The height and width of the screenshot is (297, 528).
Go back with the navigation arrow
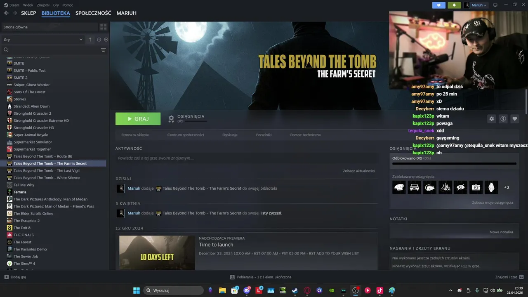6,13
